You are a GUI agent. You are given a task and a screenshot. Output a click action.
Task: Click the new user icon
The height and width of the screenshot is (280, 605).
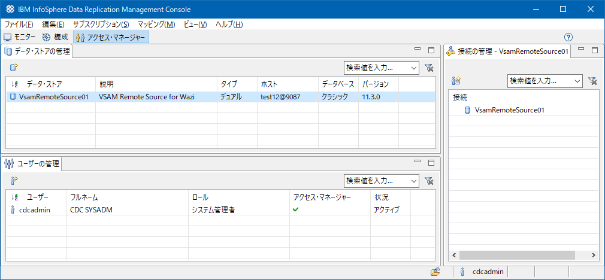(x=14, y=180)
